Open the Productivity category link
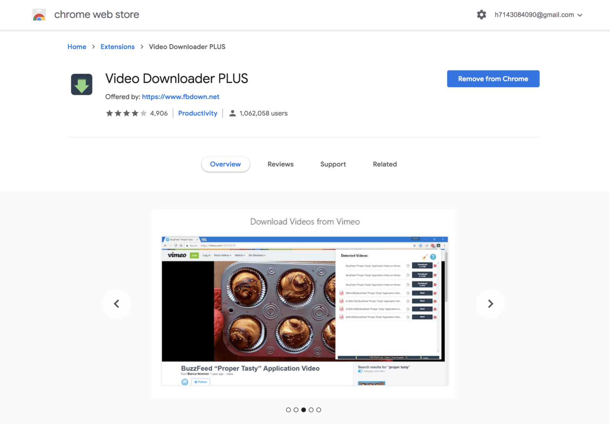This screenshot has width=610, height=424. click(x=197, y=113)
